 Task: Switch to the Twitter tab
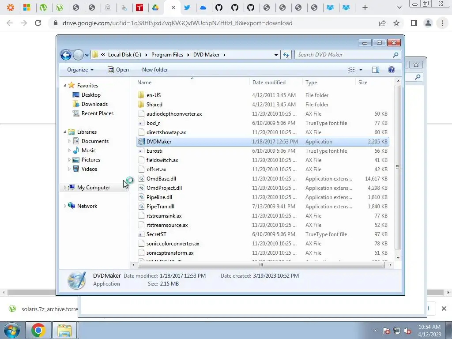pyautogui.click(x=187, y=8)
